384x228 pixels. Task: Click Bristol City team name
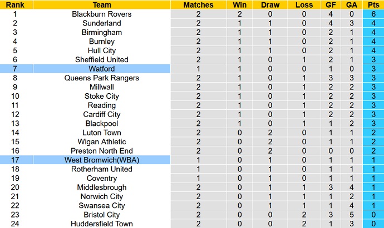(x=102, y=215)
